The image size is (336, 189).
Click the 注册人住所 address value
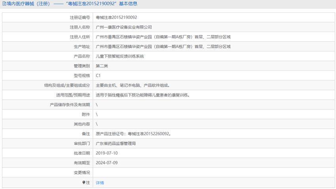click(x=163, y=37)
